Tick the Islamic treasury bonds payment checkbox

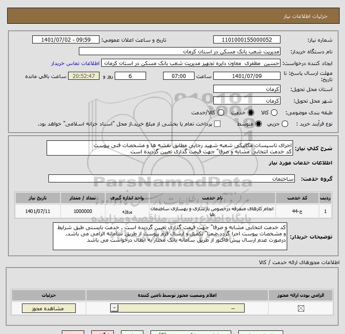[217, 124]
